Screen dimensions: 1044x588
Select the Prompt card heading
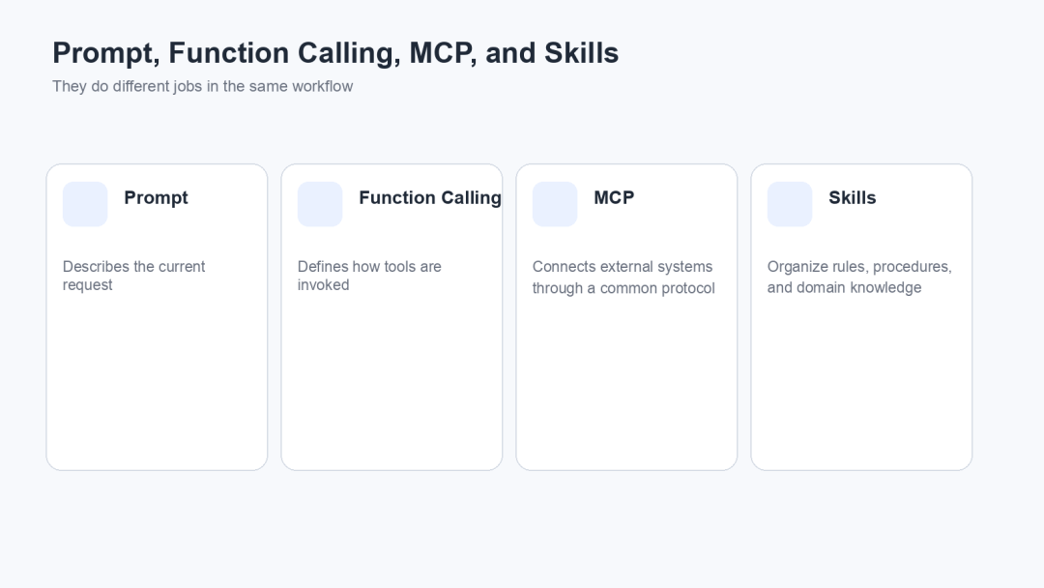(x=157, y=198)
